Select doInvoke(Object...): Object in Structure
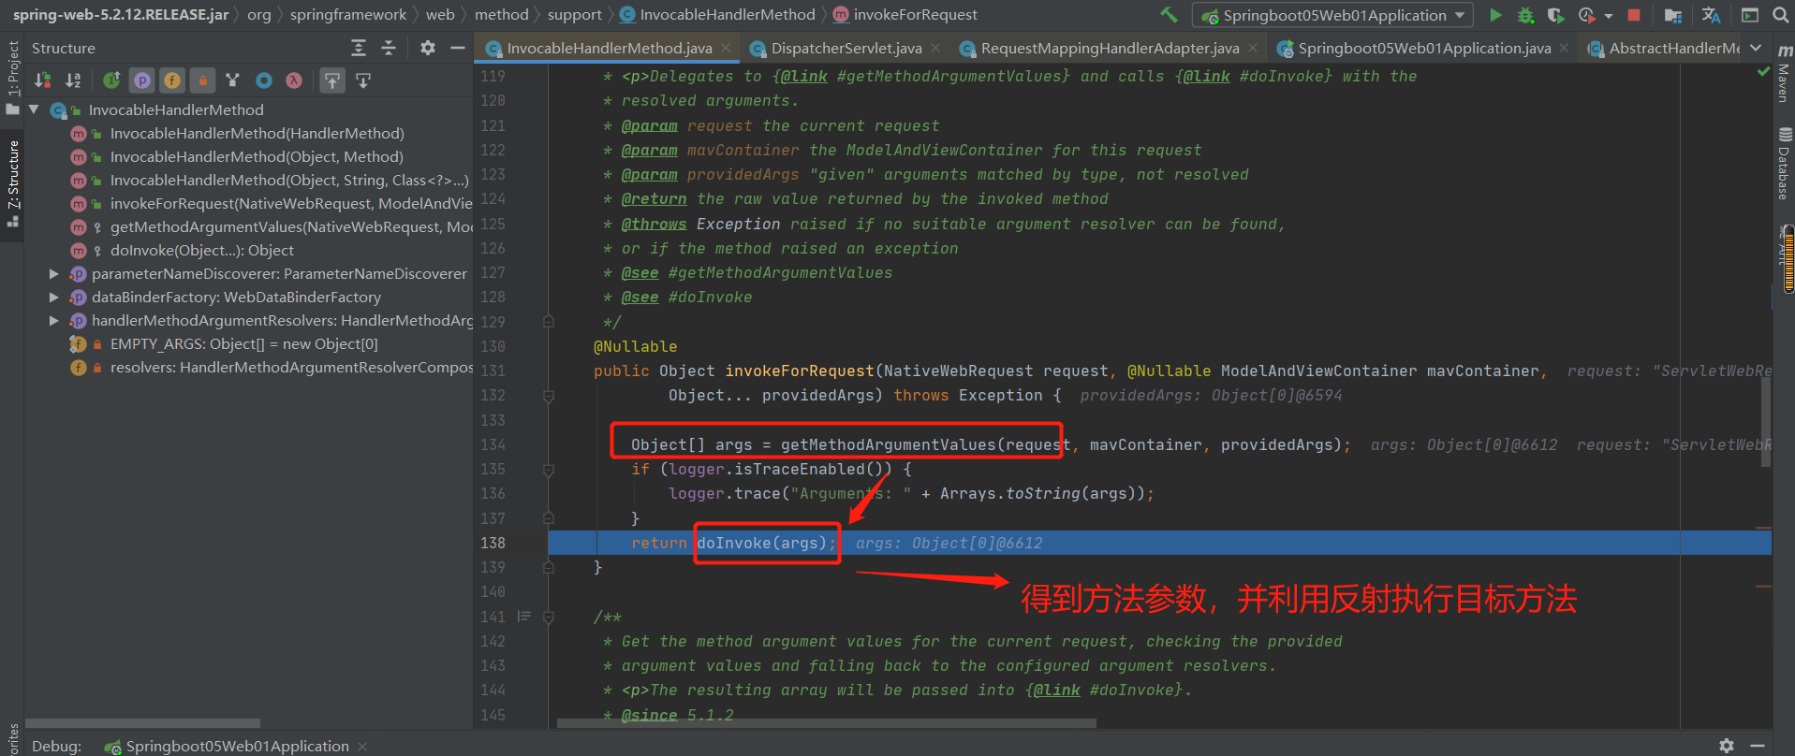 click(202, 251)
